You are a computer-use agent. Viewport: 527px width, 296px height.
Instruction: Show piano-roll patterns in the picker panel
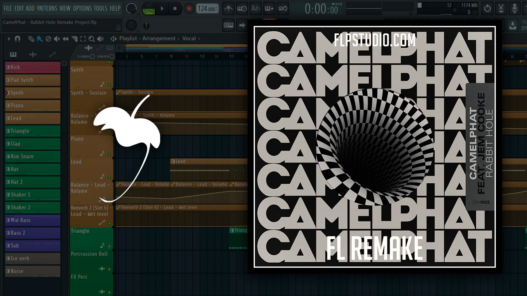pyautogui.click(x=13, y=54)
